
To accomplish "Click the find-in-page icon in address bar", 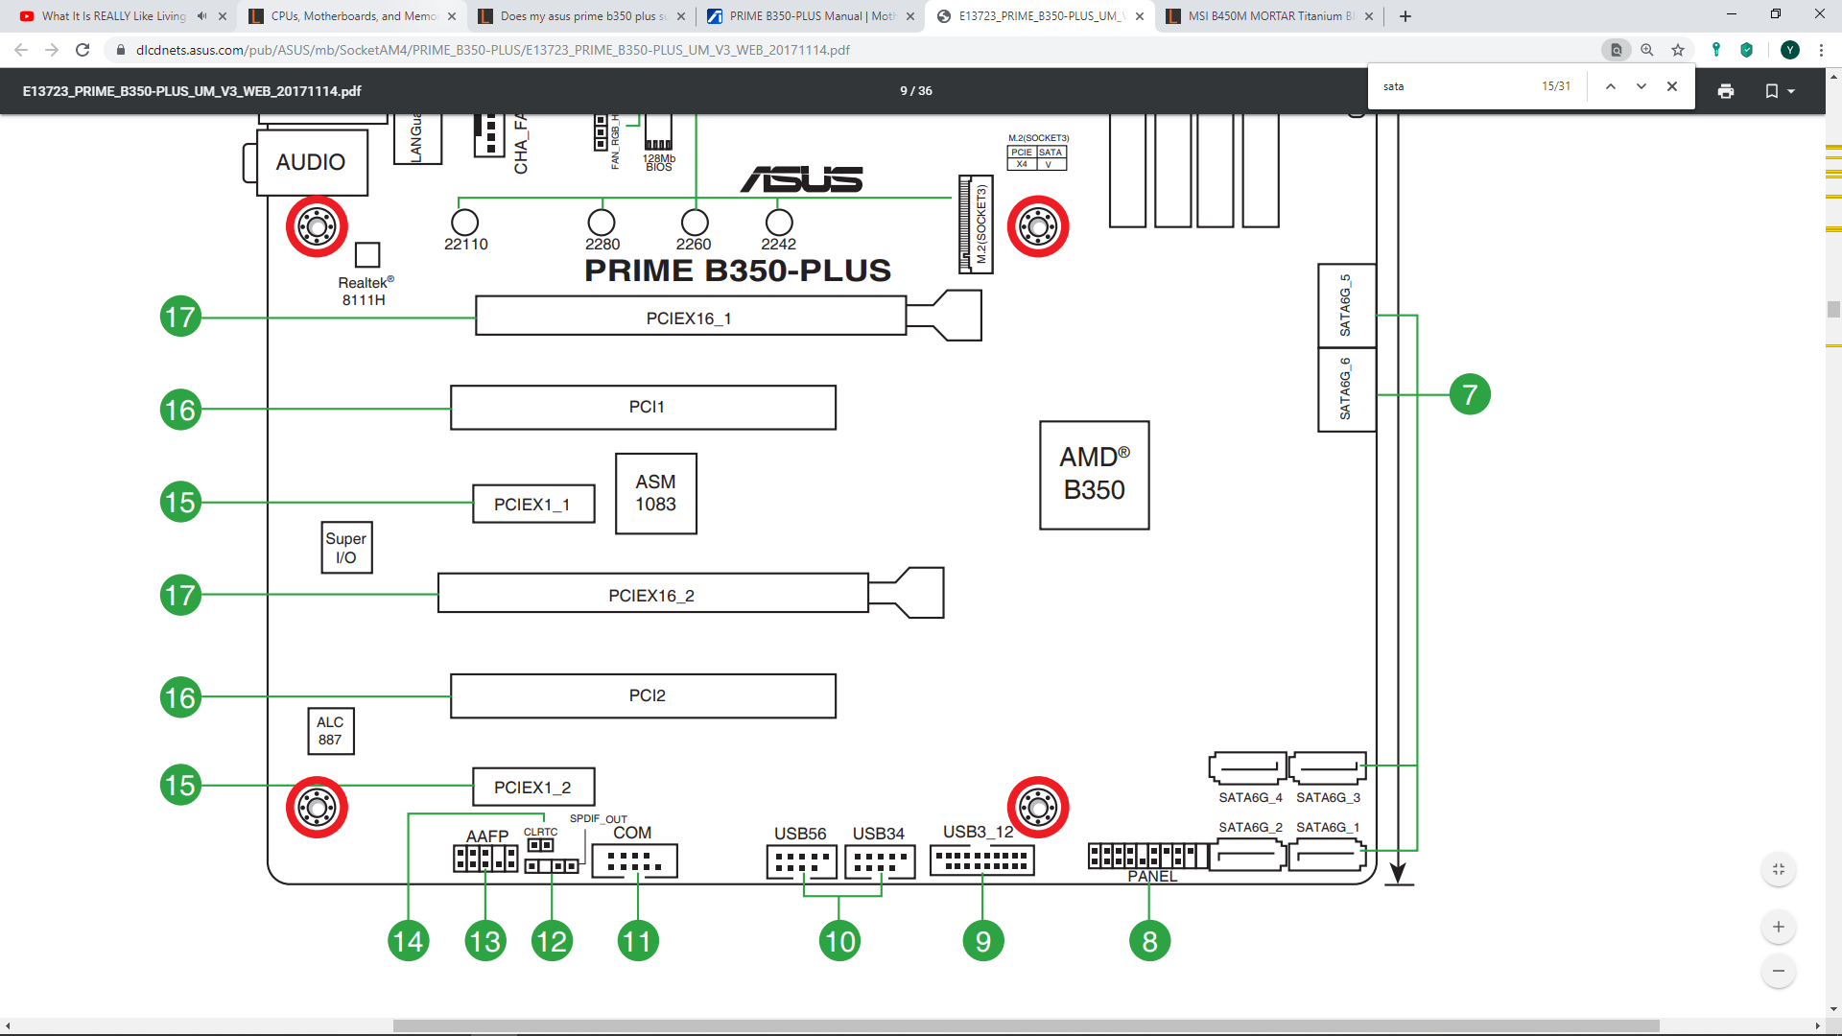I will pos(1617,50).
